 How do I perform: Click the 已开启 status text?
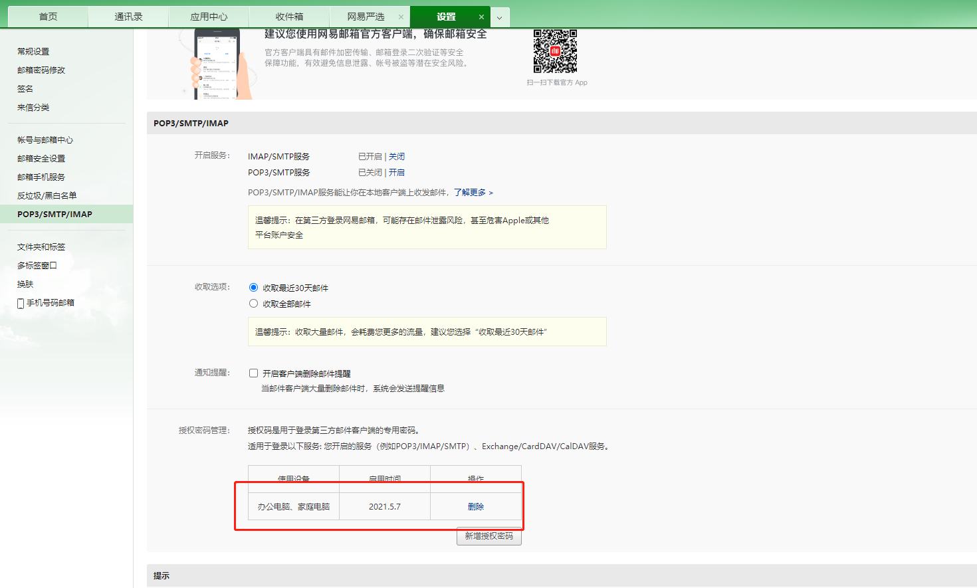[370, 157]
